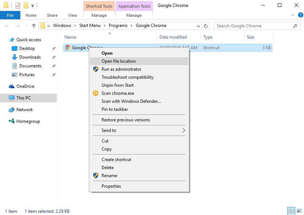304x215 pixels.
Task: Choose Open file location from context menu
Action: [x=119, y=61]
